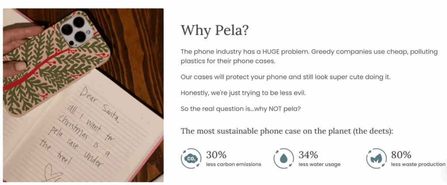
Task: Click the water droplet usage icon
Action: 284,159
